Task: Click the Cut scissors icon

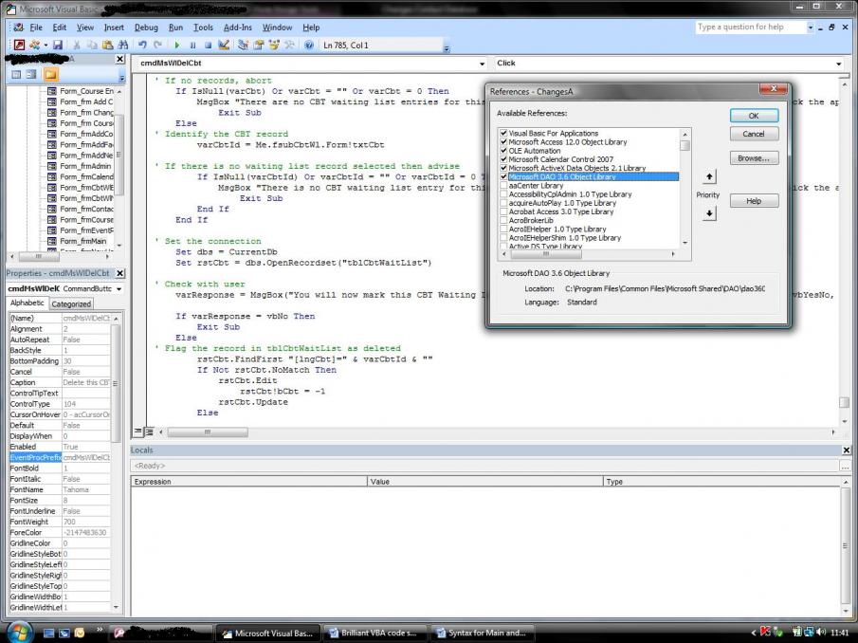Action: [77, 45]
